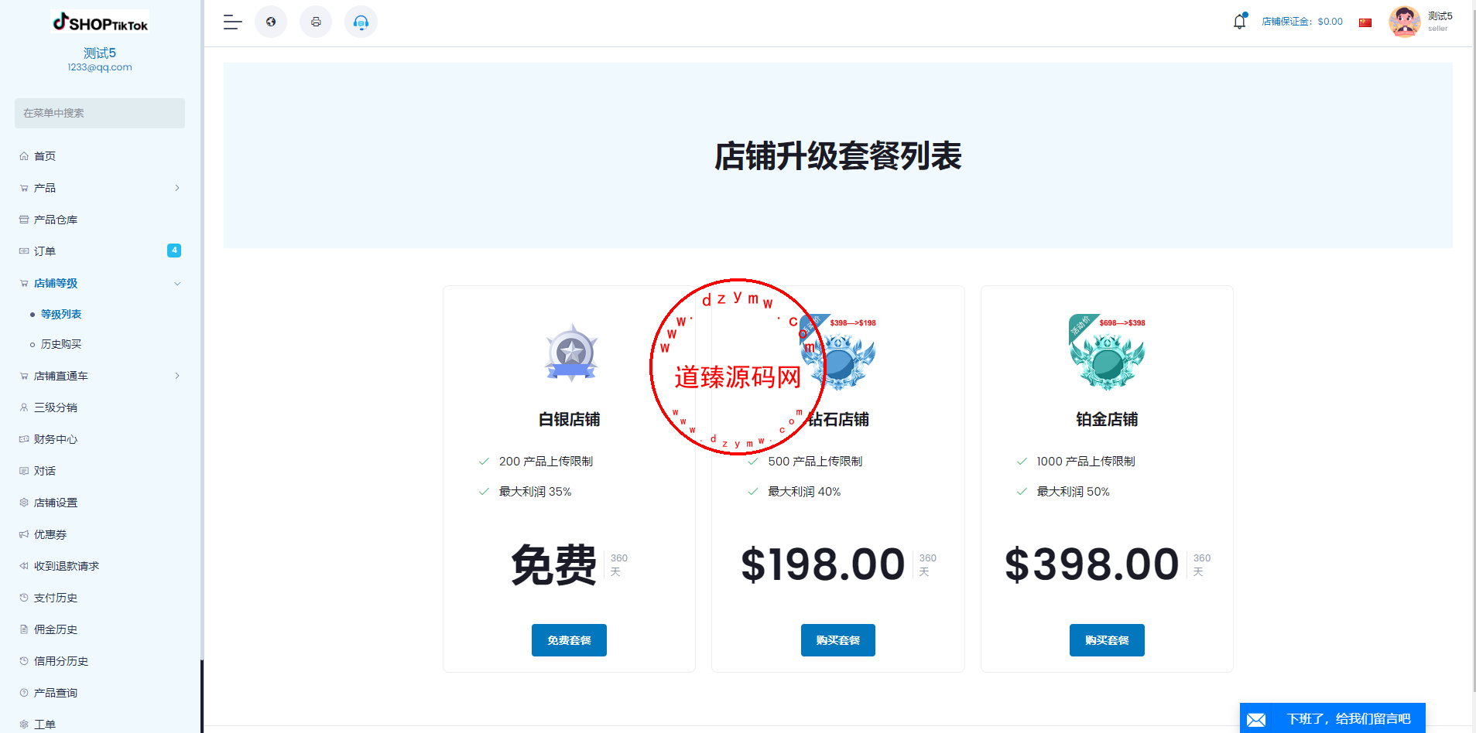Collapse the 店铺等级 menu chevron

tap(177, 284)
